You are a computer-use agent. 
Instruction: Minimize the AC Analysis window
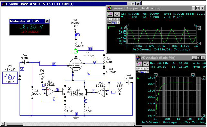click(x=194, y=58)
